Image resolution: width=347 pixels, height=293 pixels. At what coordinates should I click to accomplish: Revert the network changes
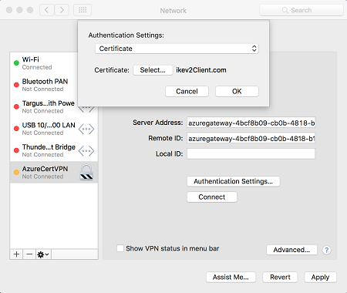pyautogui.click(x=280, y=277)
